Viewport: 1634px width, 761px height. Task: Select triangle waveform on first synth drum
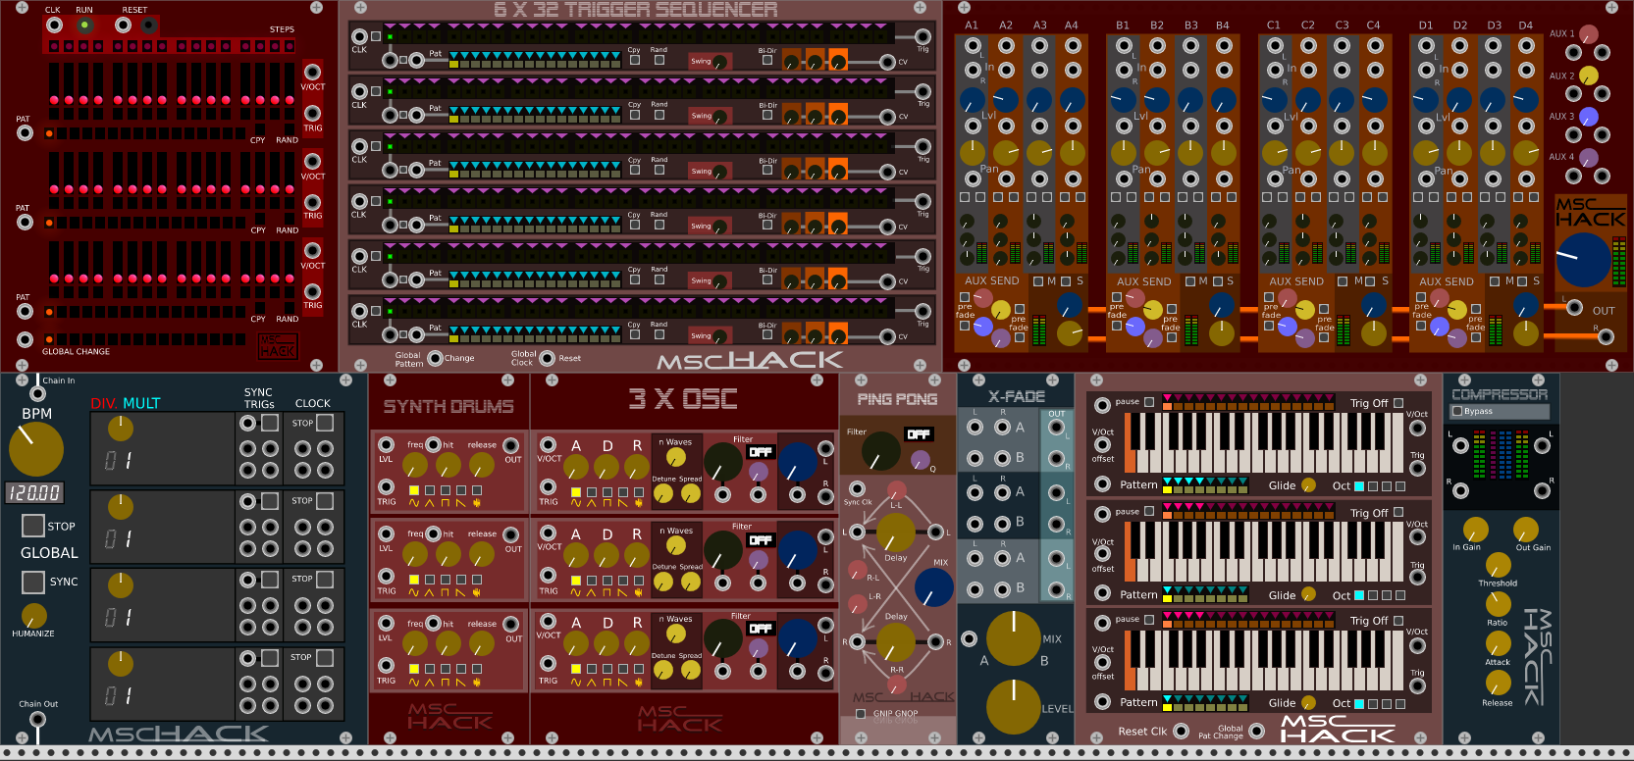[430, 490]
